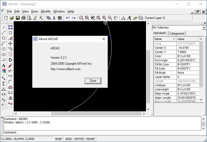Screen dimensions: 207x142
Task: Choose the Move tool four-arrow icon
Action: 10,44
